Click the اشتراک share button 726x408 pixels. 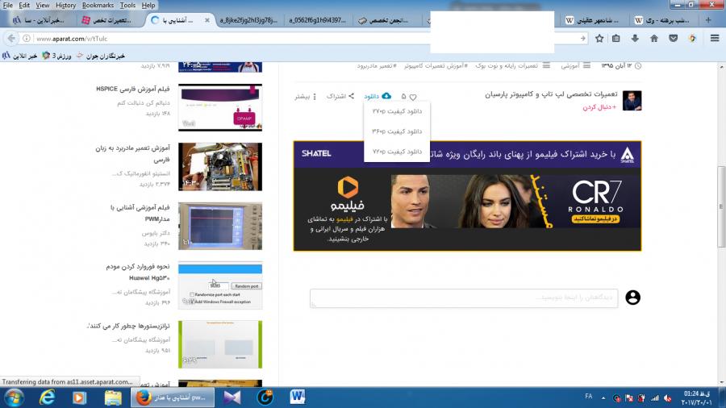(340, 96)
